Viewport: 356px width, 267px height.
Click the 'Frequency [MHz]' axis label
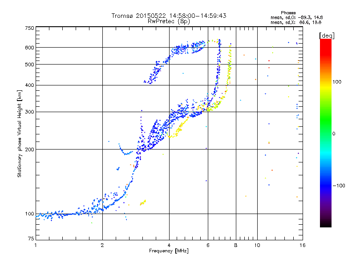pyautogui.click(x=169, y=251)
